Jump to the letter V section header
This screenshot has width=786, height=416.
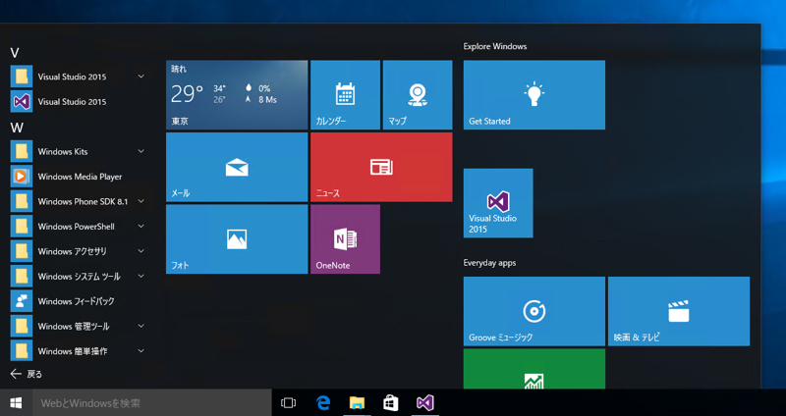click(15, 53)
